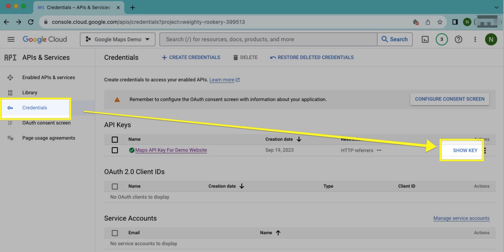Open Maps API Key For Demo Website link
The height and width of the screenshot is (252, 504).
(x=171, y=150)
